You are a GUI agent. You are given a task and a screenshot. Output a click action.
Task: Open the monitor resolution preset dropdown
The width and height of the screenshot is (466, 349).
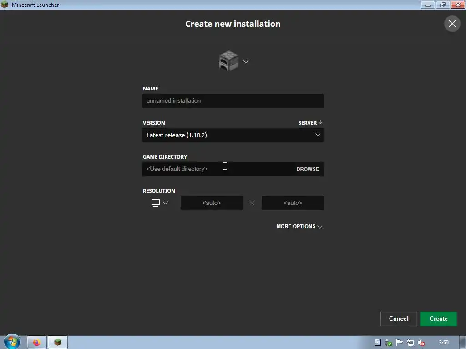[x=160, y=203]
